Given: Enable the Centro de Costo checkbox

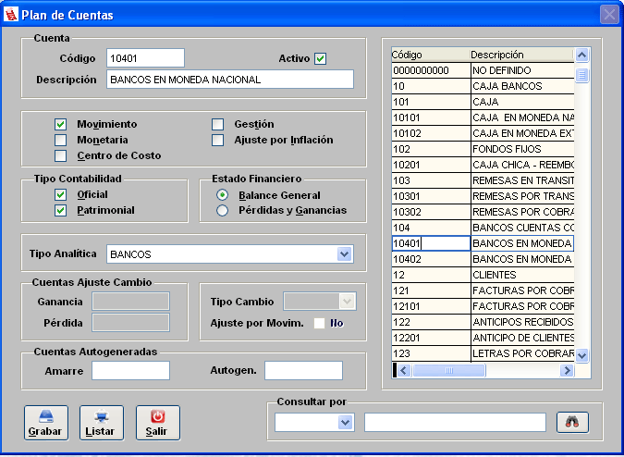Looking at the screenshot, I should 60,155.
